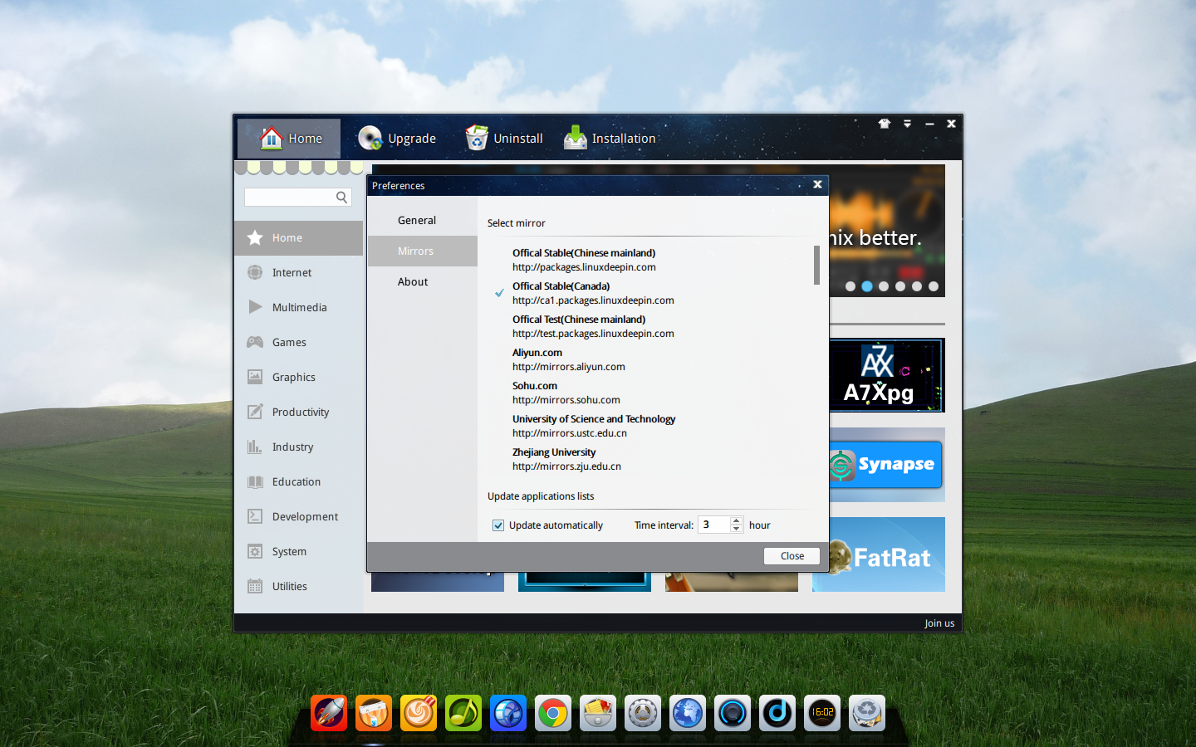Close Preferences dialog with X icon
1196x747 pixels.
[817, 184]
